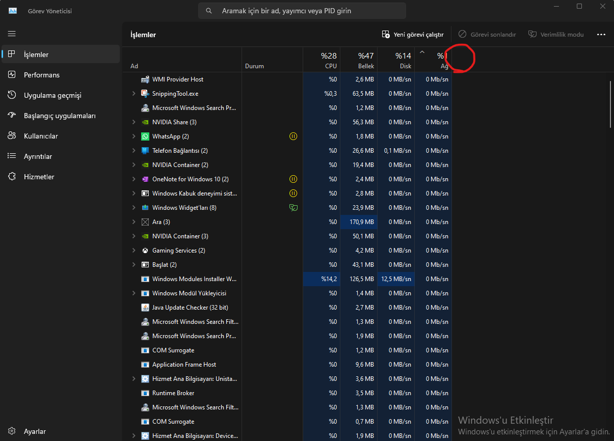This screenshot has height=441, width=614.
Task: Open Ayarlar gear icon
Action: [12, 431]
